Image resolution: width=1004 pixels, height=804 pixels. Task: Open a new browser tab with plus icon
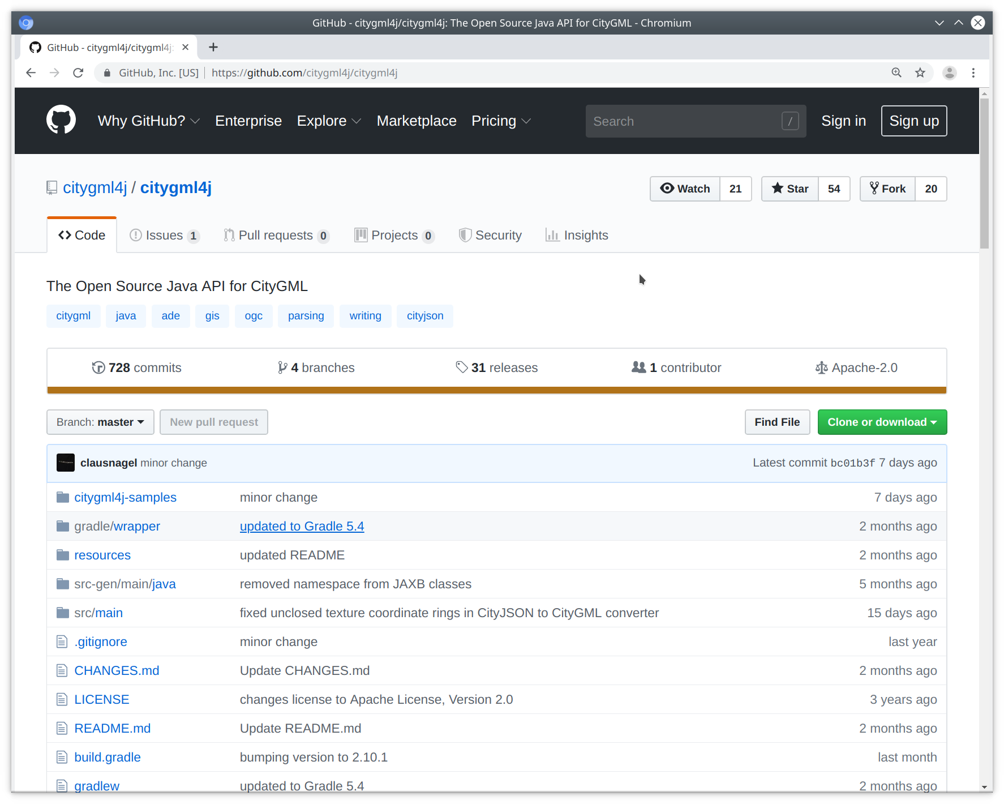point(213,47)
